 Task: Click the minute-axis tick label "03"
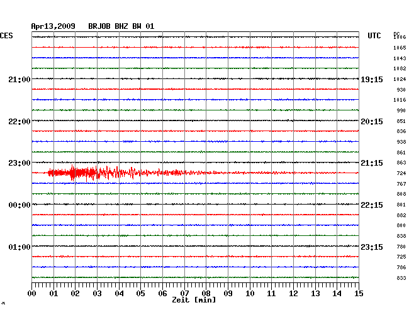[x=97, y=294]
